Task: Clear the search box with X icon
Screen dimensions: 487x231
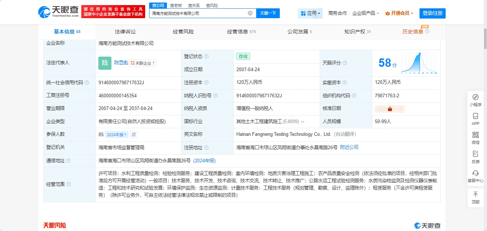Action: click(x=250, y=13)
